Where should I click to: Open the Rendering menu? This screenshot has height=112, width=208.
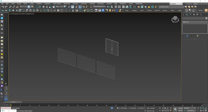(x=67, y=4)
